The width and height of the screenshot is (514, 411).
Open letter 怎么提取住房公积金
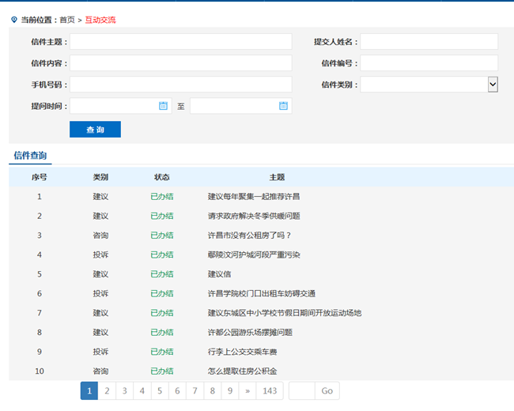pyautogui.click(x=242, y=371)
